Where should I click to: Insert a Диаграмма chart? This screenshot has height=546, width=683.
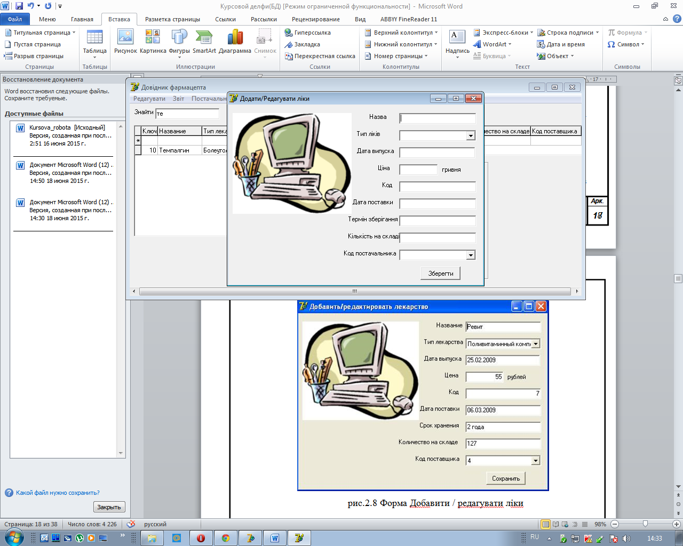[x=235, y=42]
